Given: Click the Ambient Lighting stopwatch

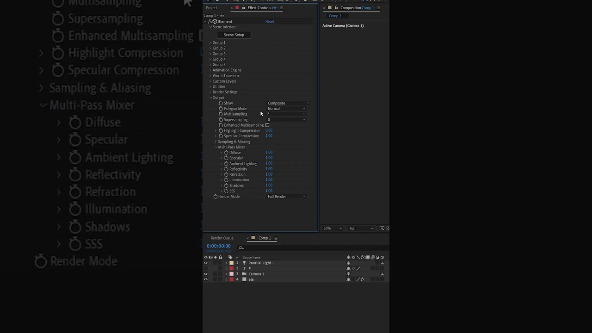Looking at the screenshot, I should pos(226,164).
